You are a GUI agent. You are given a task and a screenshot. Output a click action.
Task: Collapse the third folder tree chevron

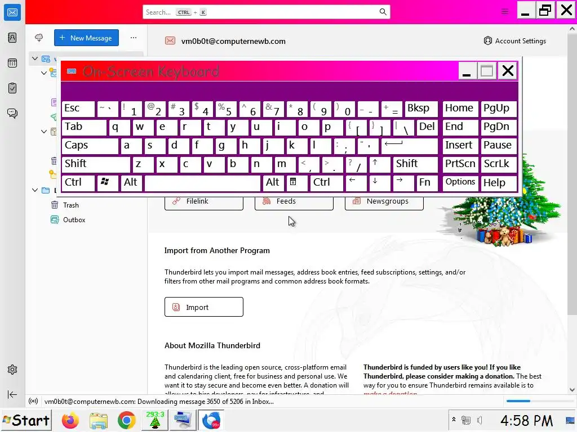coord(44,131)
